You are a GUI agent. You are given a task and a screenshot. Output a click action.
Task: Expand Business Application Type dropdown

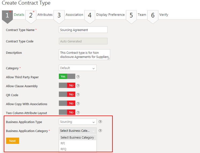78,122
